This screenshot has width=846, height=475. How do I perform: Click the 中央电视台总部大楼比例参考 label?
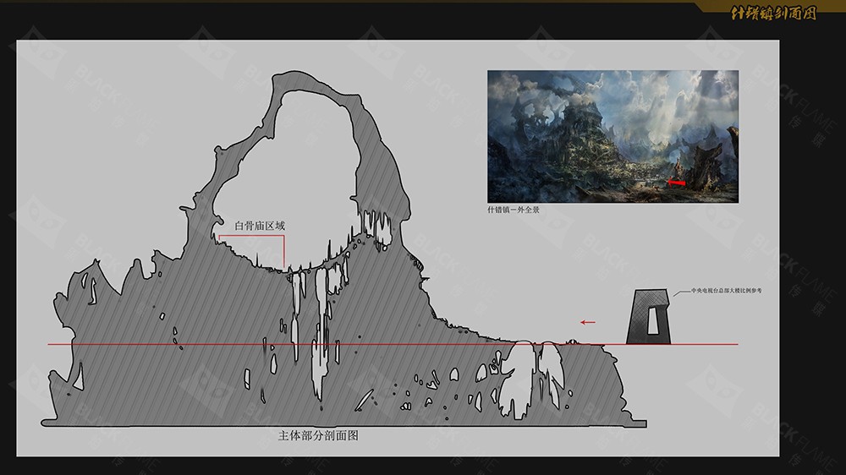point(726,290)
